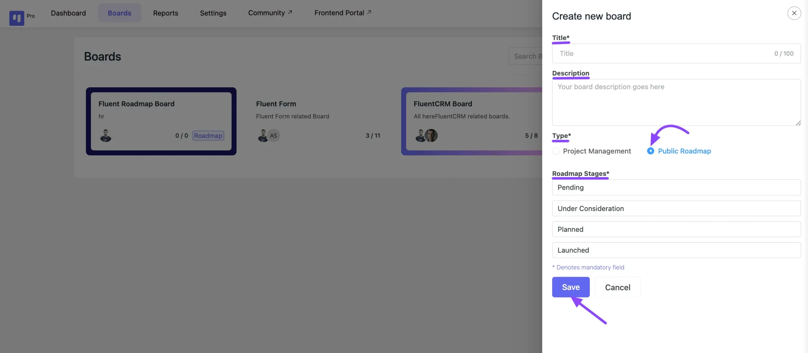
Task: Grab the Description textarea resize handle
Action: point(798,123)
